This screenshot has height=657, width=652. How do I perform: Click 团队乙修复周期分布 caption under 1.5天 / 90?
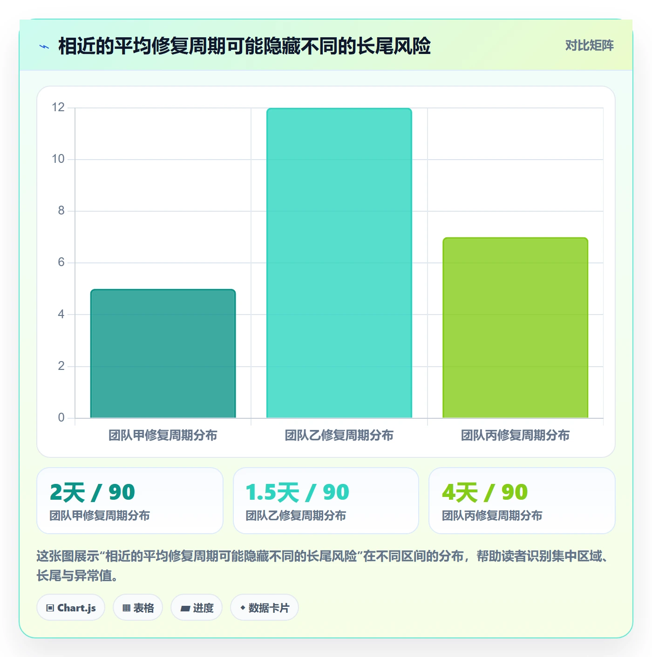(296, 516)
